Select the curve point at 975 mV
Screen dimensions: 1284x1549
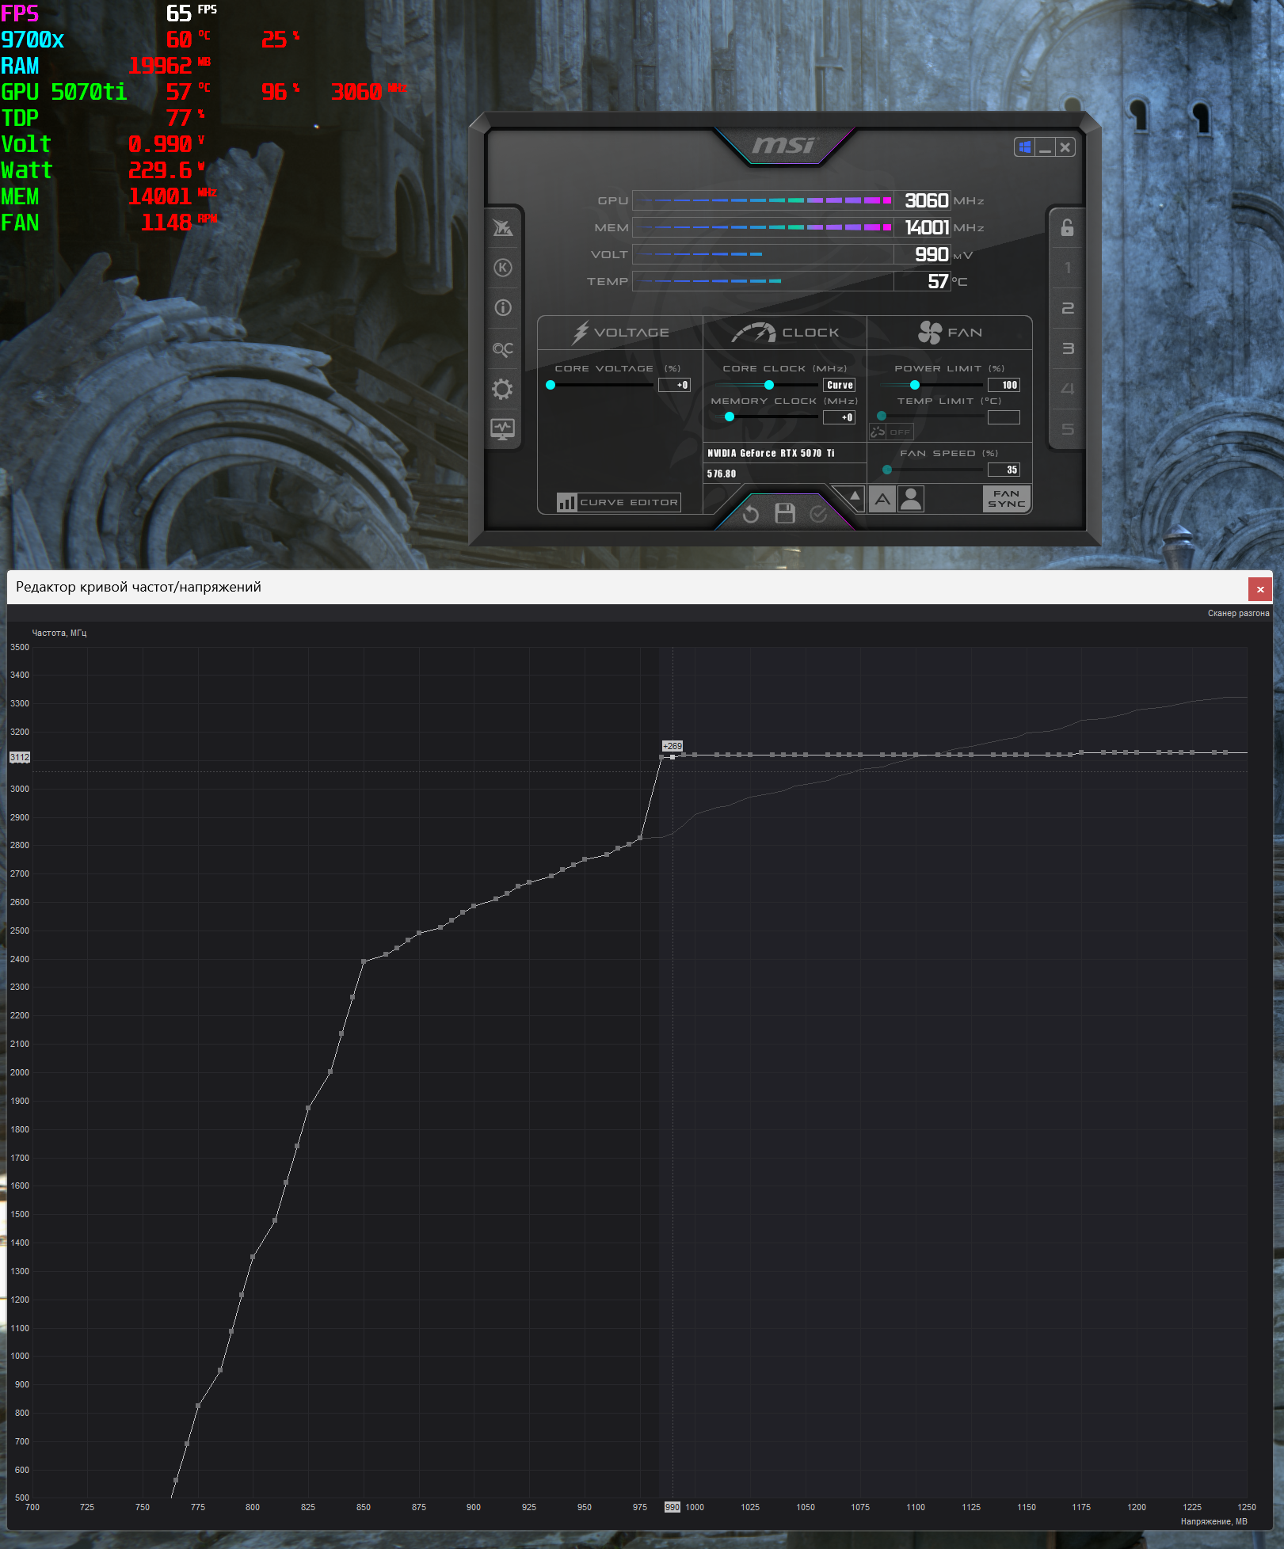(640, 837)
